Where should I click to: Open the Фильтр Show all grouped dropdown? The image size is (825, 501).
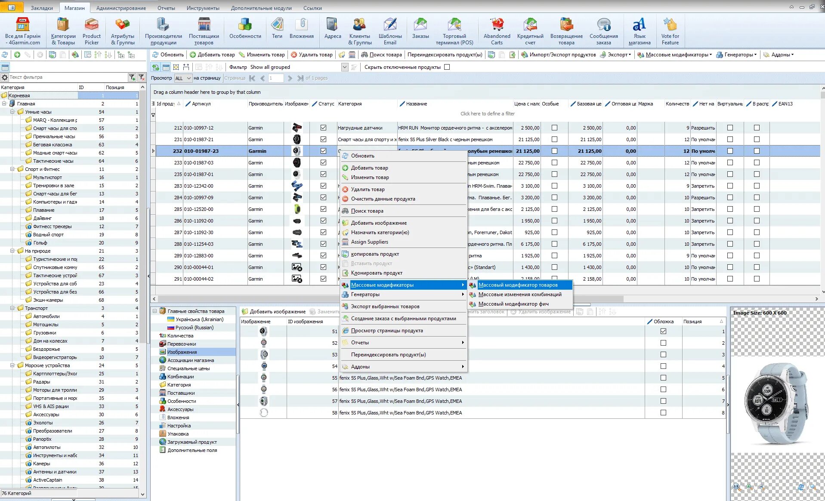point(344,67)
